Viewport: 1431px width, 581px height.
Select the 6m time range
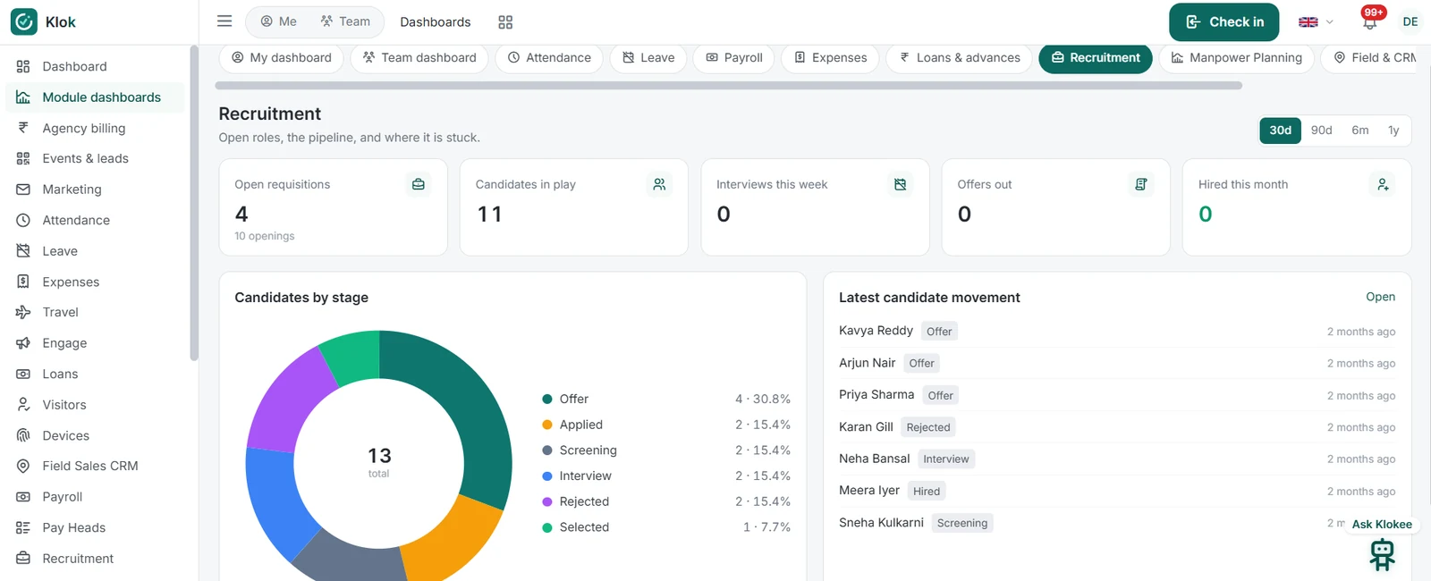point(1359,131)
